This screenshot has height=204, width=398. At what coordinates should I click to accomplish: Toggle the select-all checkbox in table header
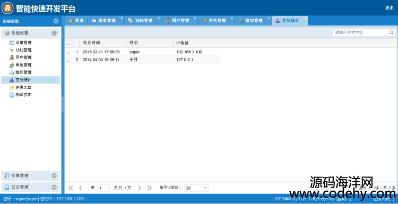tap(68, 43)
